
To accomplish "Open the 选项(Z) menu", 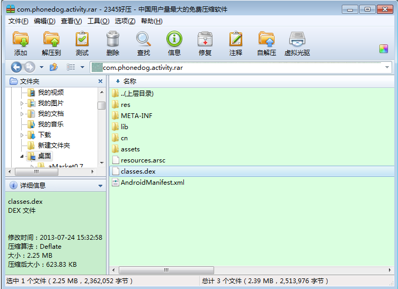I will pos(125,21).
